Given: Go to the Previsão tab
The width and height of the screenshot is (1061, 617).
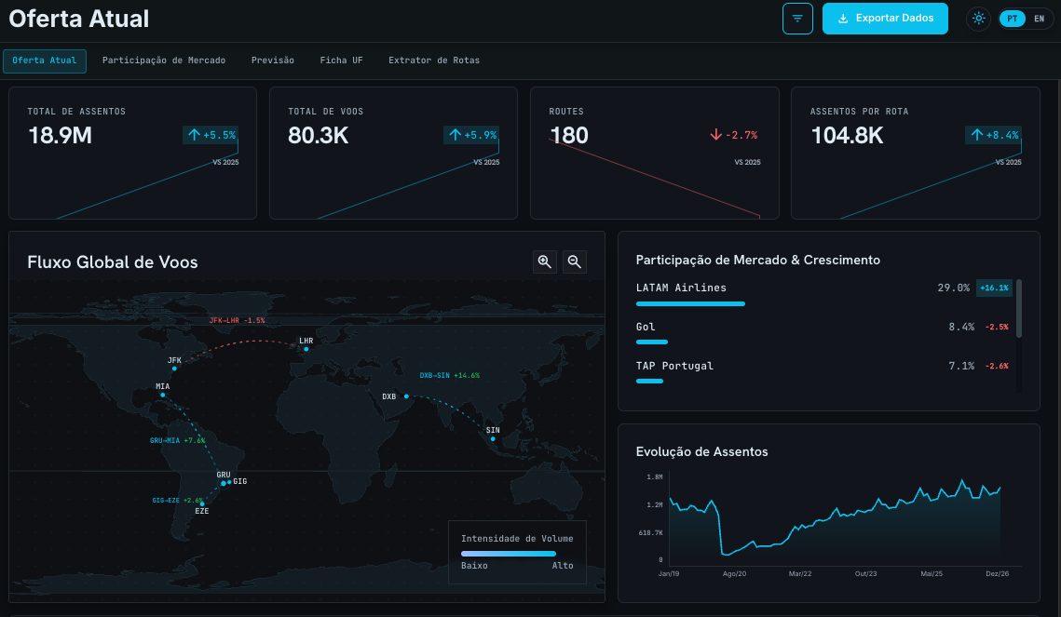Looking at the screenshot, I should point(273,60).
